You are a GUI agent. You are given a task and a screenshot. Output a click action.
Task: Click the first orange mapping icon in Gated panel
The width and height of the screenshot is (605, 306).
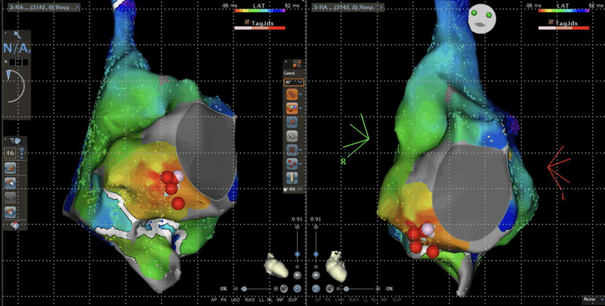click(292, 95)
